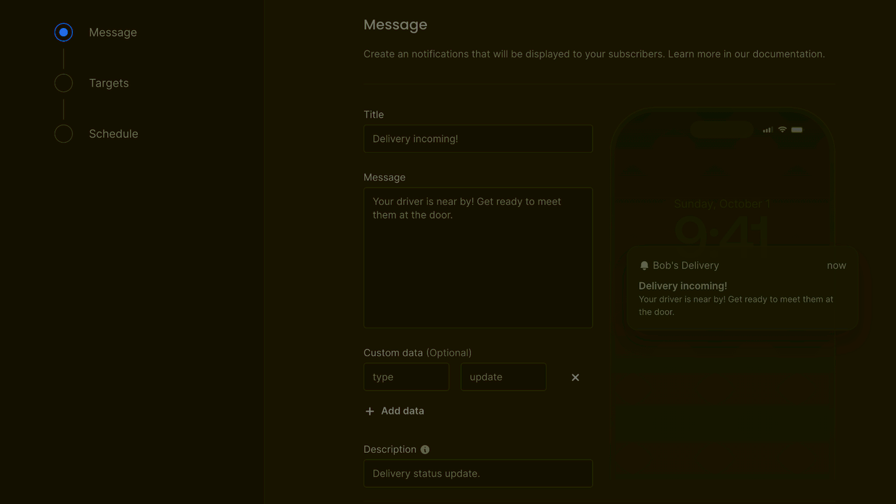The height and width of the screenshot is (504, 896).
Task: Click the X to remove custom data pair
Action: [575, 377]
